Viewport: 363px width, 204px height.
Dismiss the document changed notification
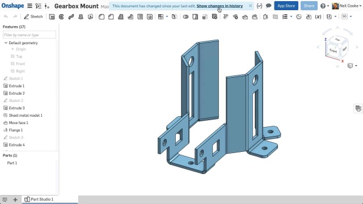[250, 6]
